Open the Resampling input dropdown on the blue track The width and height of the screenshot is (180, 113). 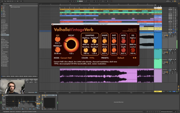165,33
